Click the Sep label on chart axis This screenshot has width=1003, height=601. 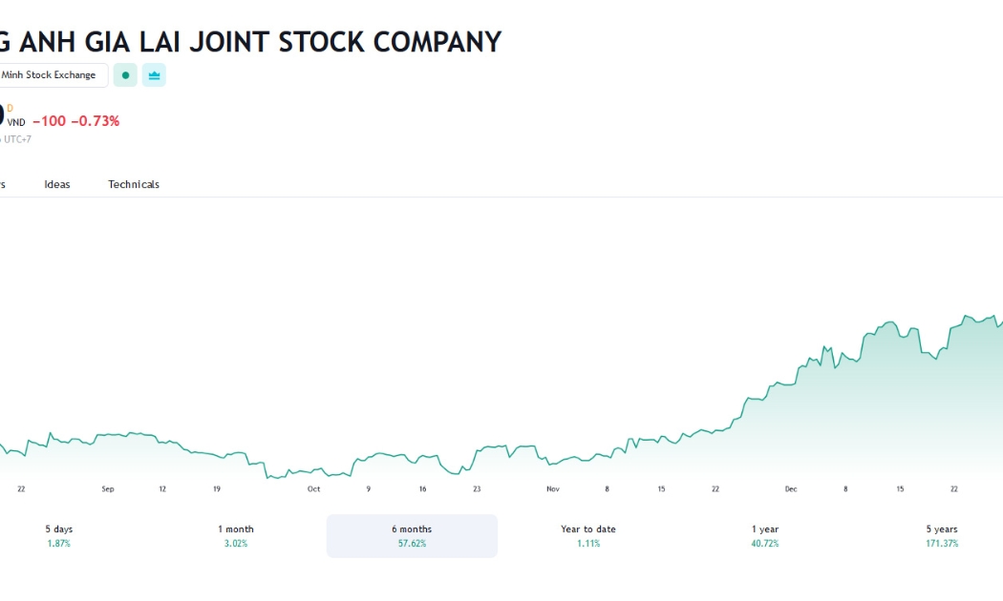(107, 489)
